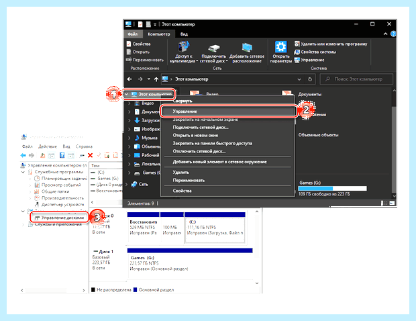416x321 pixels.
Task: Open 'Действие' menu in Computer Management
Action: (48, 146)
